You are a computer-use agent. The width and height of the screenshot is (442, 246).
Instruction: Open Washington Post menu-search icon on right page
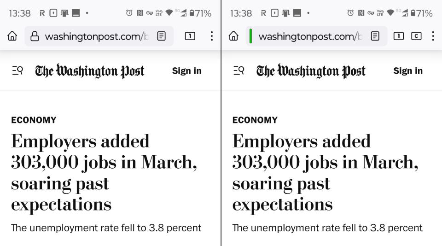238,71
